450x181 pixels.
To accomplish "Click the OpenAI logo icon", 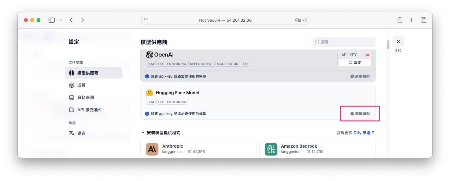I will (150, 55).
